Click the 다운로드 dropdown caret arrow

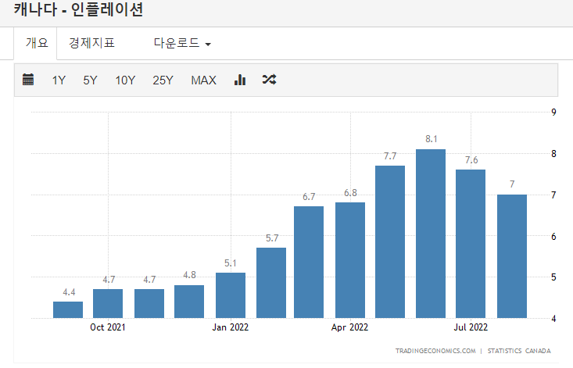pos(208,45)
